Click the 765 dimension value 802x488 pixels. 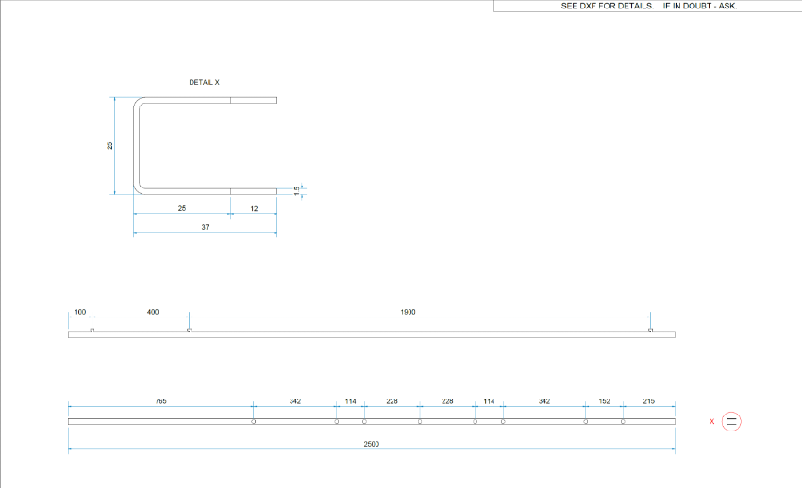161,401
